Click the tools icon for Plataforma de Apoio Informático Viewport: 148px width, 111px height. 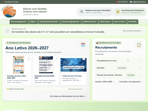point(82,12)
